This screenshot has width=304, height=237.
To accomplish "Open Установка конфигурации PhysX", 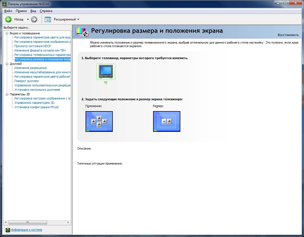I will 37,107.
